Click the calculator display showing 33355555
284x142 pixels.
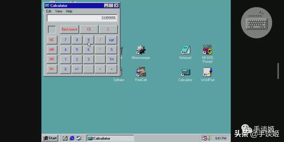point(82,18)
